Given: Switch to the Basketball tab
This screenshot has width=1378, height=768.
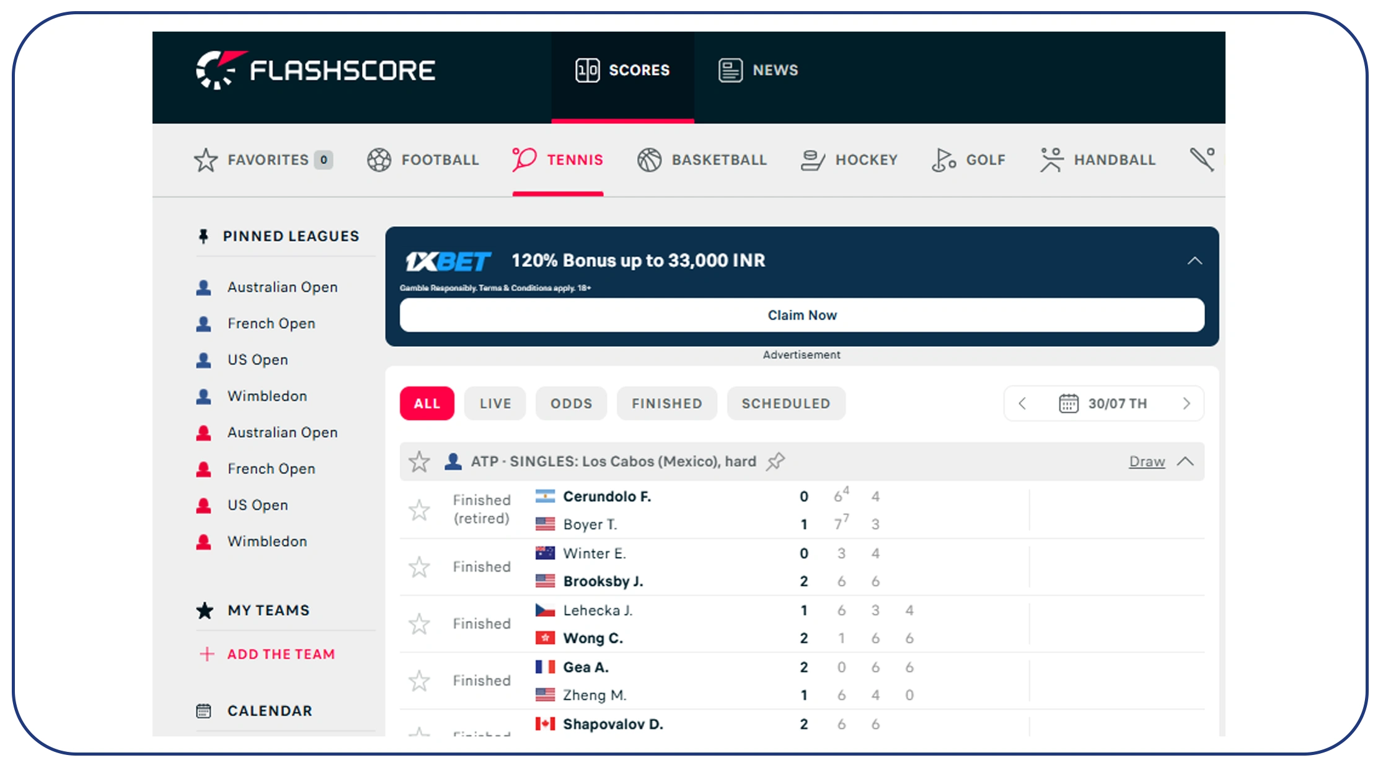Looking at the screenshot, I should 702,160.
